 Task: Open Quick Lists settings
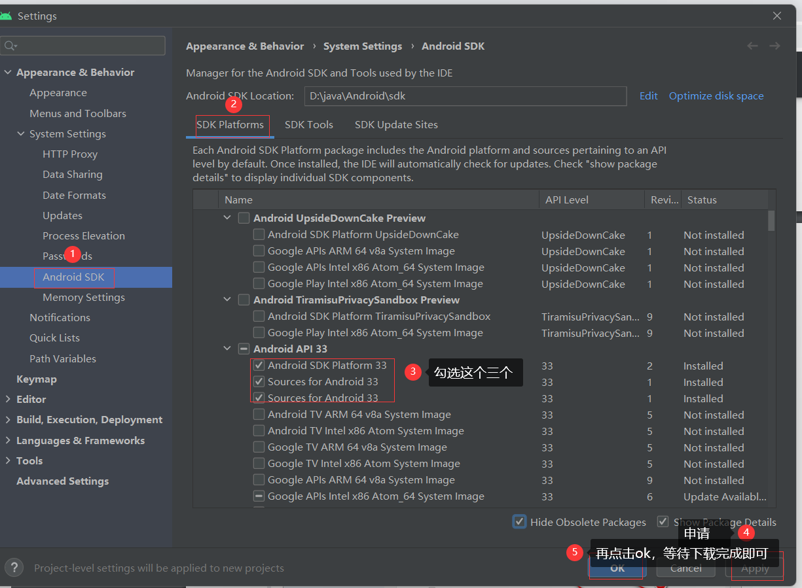point(54,337)
